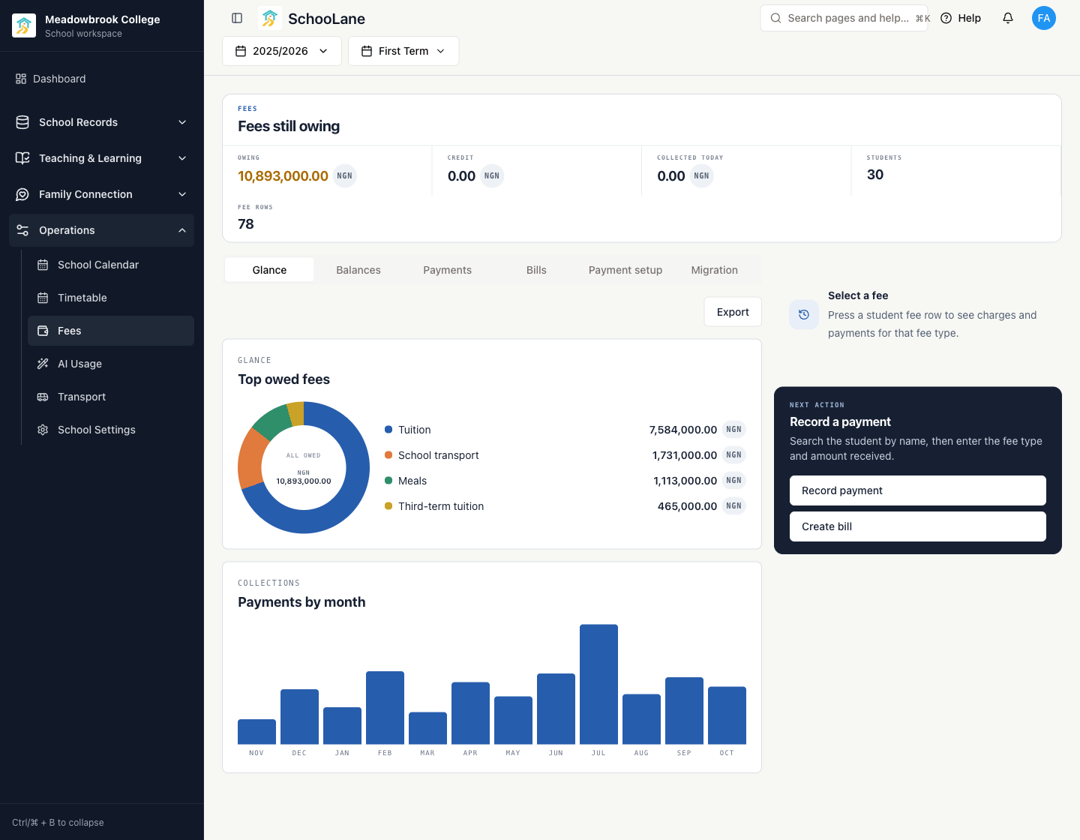The image size is (1080, 840).
Task: Click the School Settings gear icon
Action: point(43,430)
